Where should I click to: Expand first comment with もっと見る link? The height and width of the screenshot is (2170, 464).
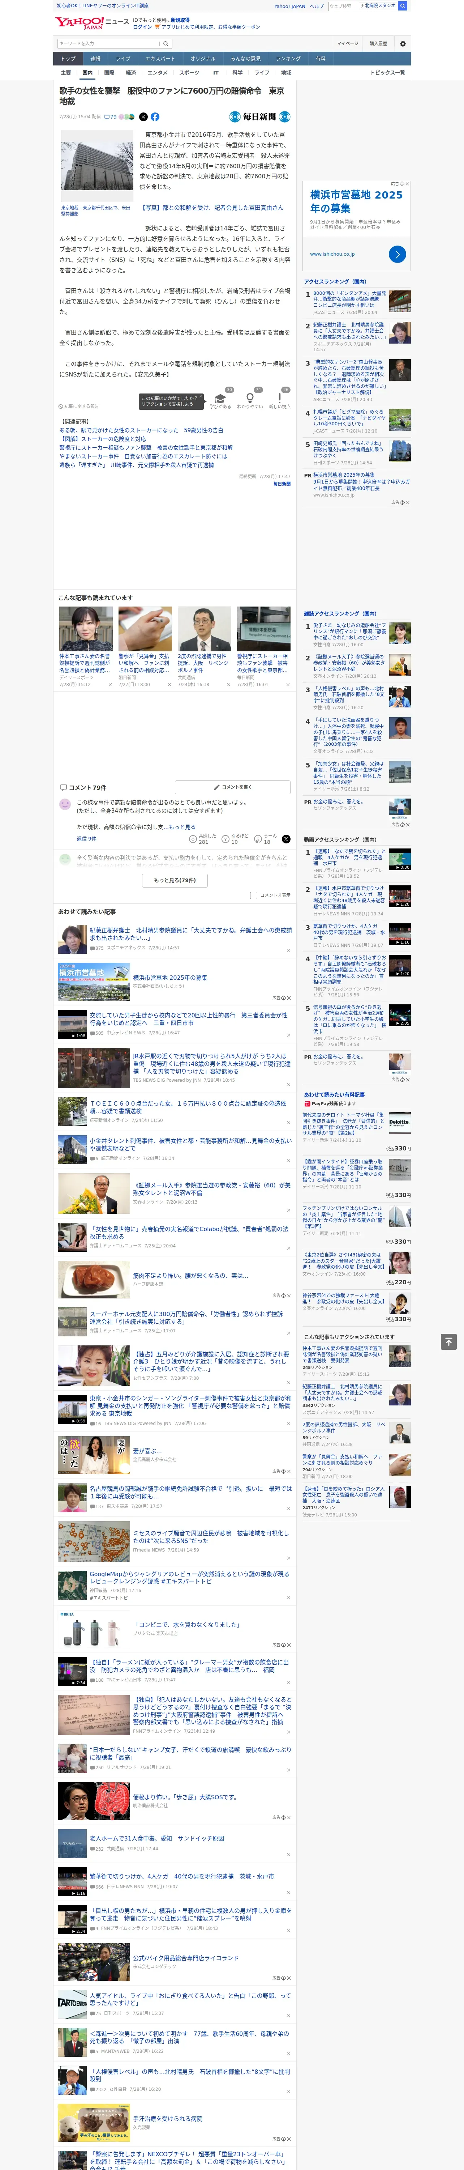182,827
